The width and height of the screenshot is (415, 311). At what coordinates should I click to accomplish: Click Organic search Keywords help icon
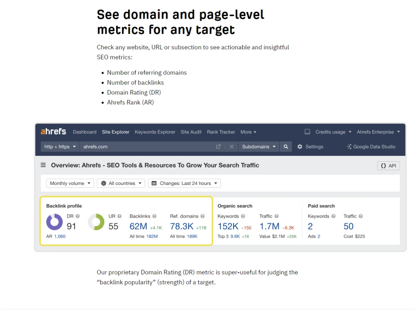[x=243, y=216]
